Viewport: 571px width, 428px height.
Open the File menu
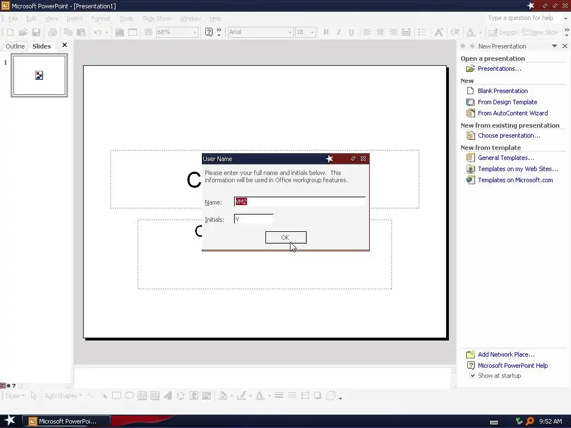click(x=13, y=18)
